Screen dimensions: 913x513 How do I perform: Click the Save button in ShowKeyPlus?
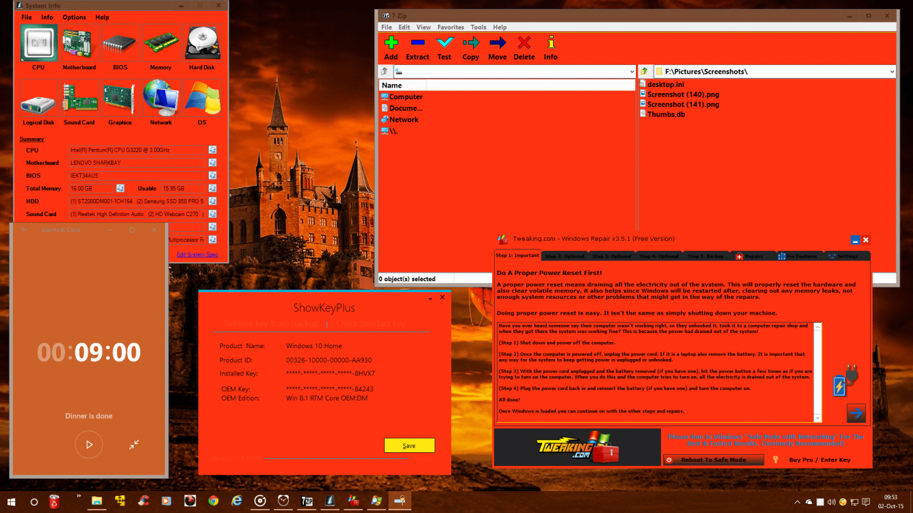(409, 445)
